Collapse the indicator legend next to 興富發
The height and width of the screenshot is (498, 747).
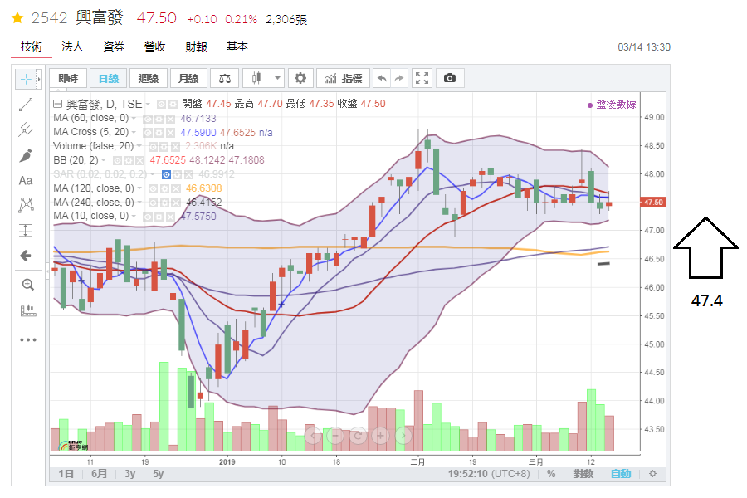[57, 104]
